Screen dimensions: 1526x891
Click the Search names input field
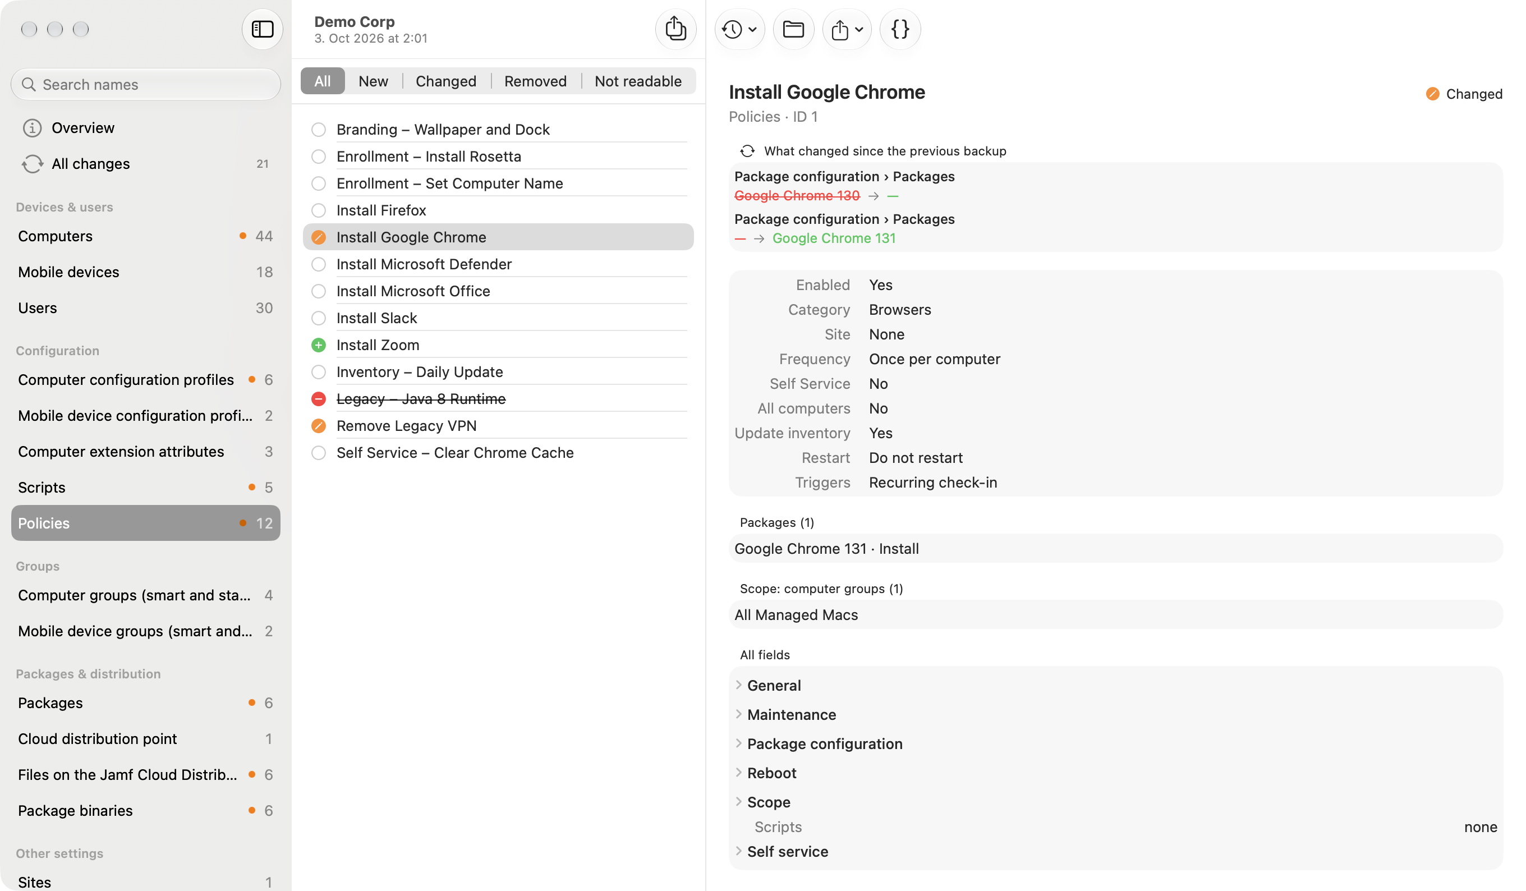point(145,84)
